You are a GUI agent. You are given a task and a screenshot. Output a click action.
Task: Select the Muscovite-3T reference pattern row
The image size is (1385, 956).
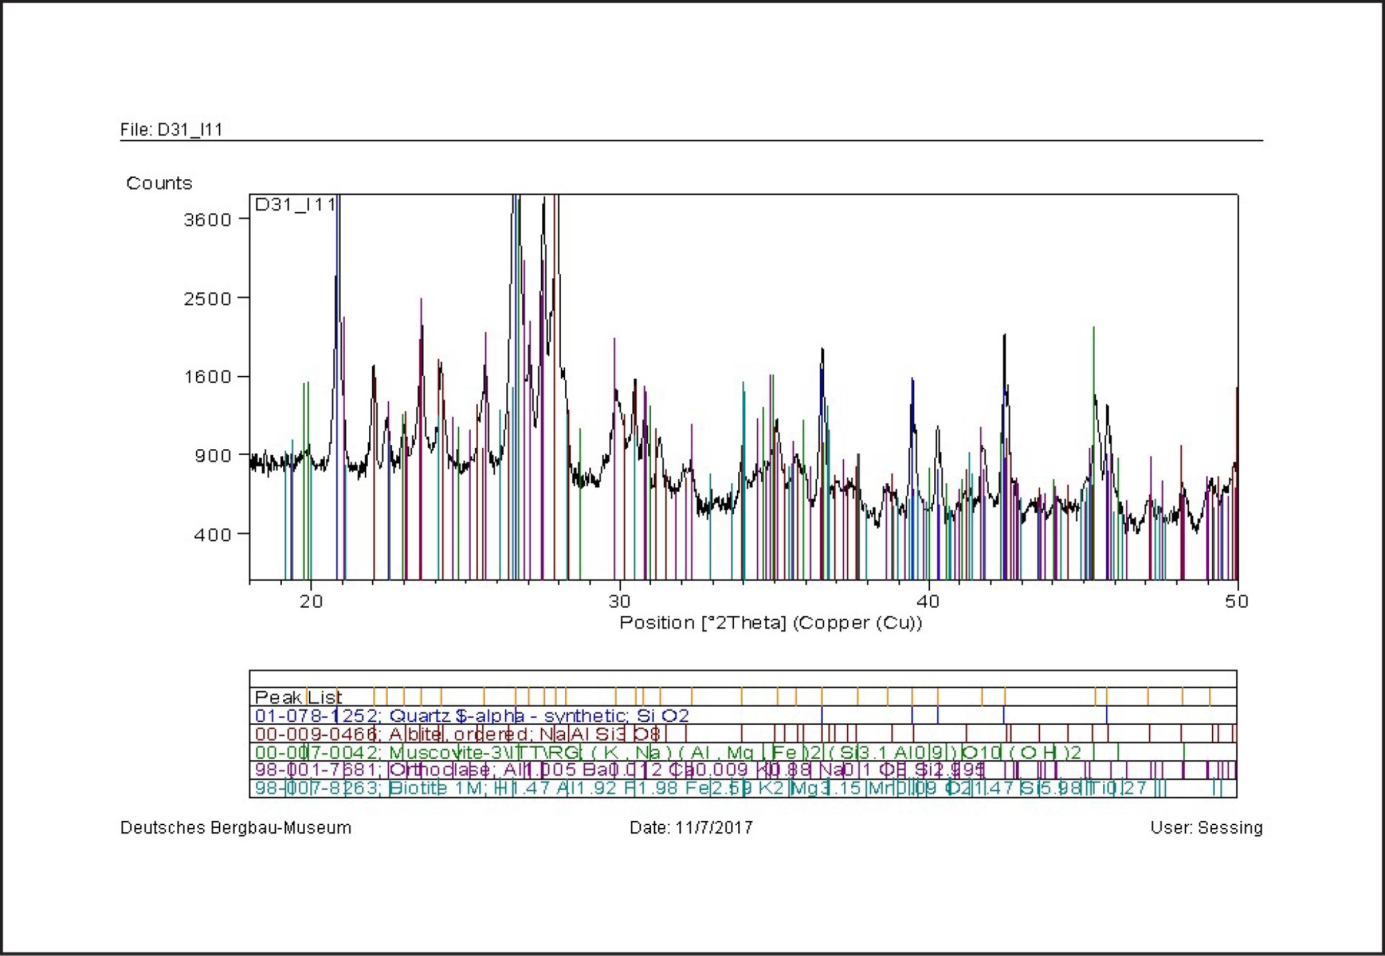click(668, 752)
